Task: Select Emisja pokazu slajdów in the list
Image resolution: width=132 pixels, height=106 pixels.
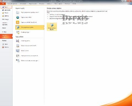Action: click(30, 27)
